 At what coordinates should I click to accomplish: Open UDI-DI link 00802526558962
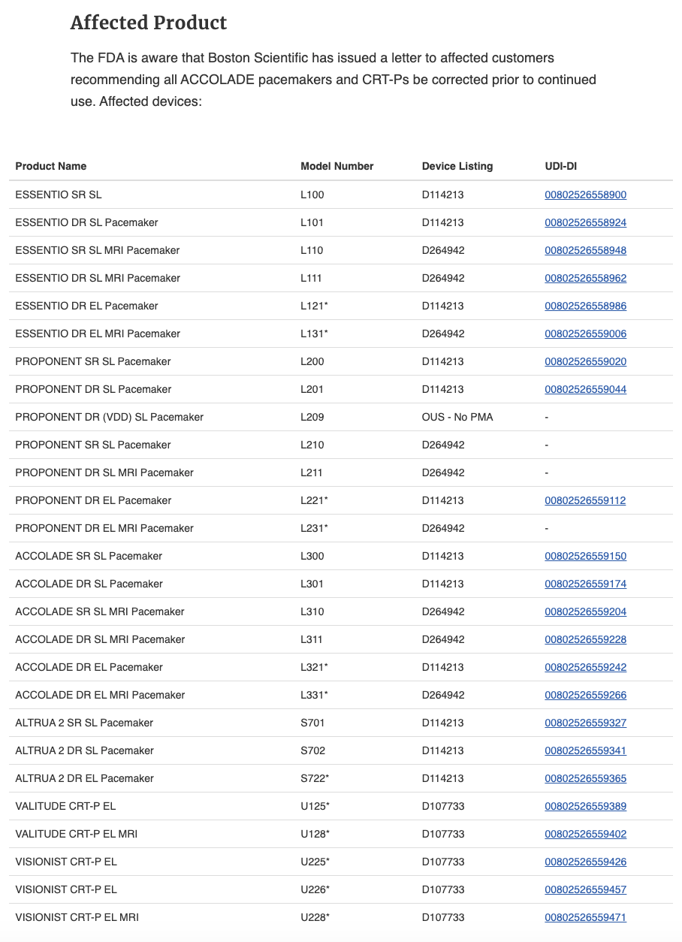tap(585, 278)
